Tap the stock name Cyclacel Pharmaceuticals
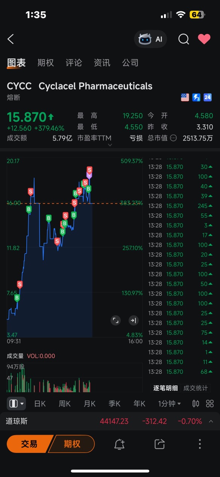Image resolution: width=220 pixels, height=477 pixels. point(96,86)
